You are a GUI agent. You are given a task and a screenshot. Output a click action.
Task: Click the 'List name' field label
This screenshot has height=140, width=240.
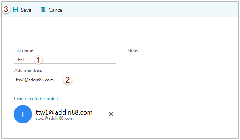click(x=24, y=50)
